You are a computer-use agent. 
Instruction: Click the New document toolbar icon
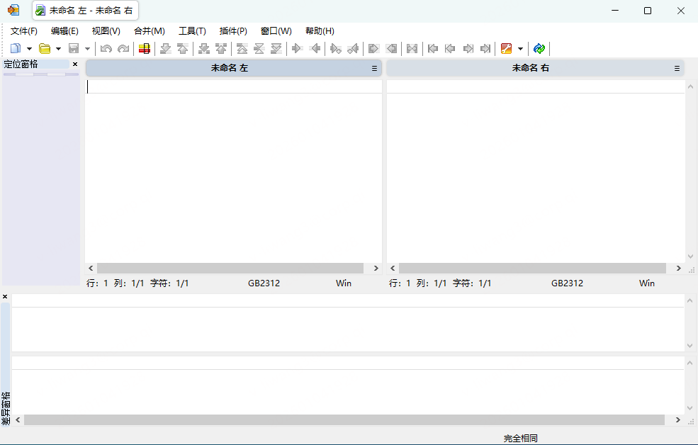(x=16, y=48)
